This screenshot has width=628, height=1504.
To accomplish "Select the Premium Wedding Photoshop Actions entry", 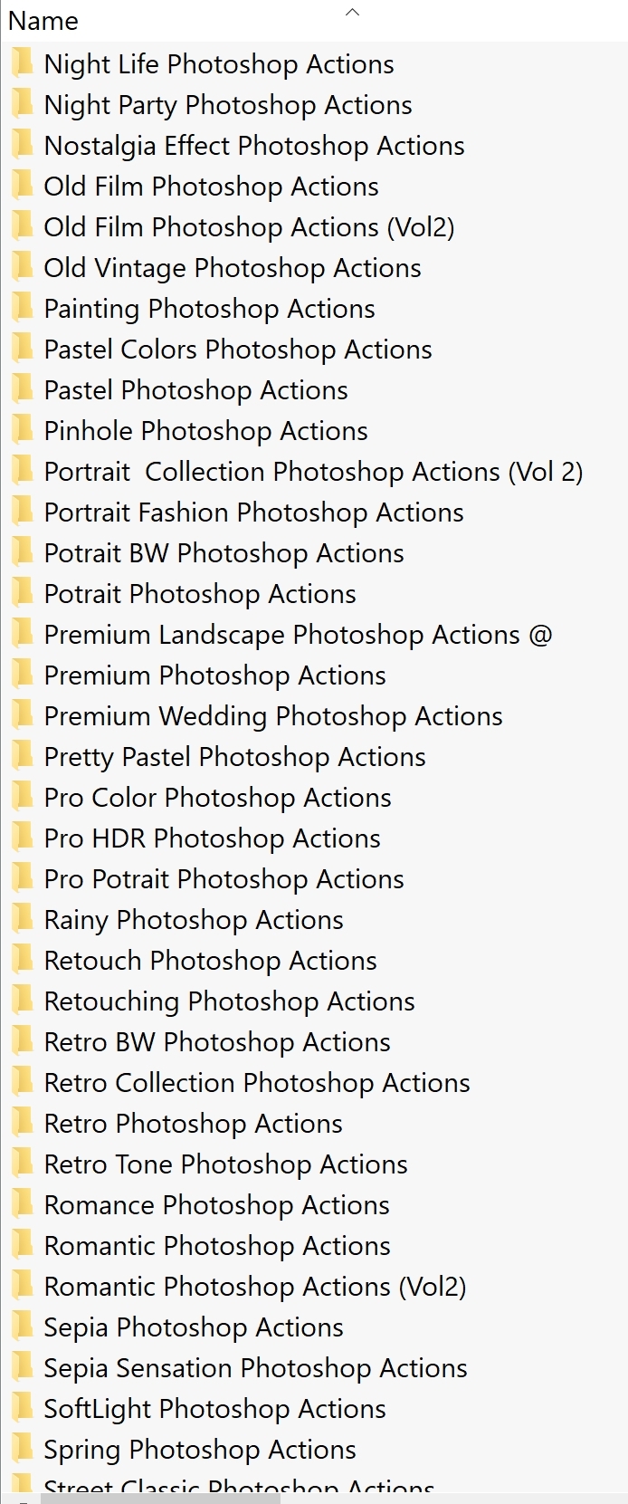I will tap(273, 715).
